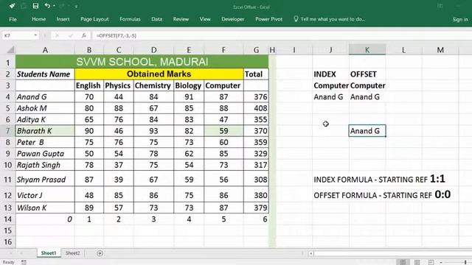Click the Undo arrow icon

pos(47,6)
